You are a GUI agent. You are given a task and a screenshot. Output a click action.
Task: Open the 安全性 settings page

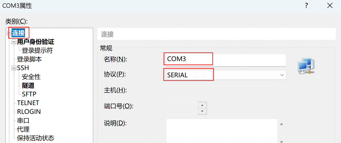click(x=31, y=77)
